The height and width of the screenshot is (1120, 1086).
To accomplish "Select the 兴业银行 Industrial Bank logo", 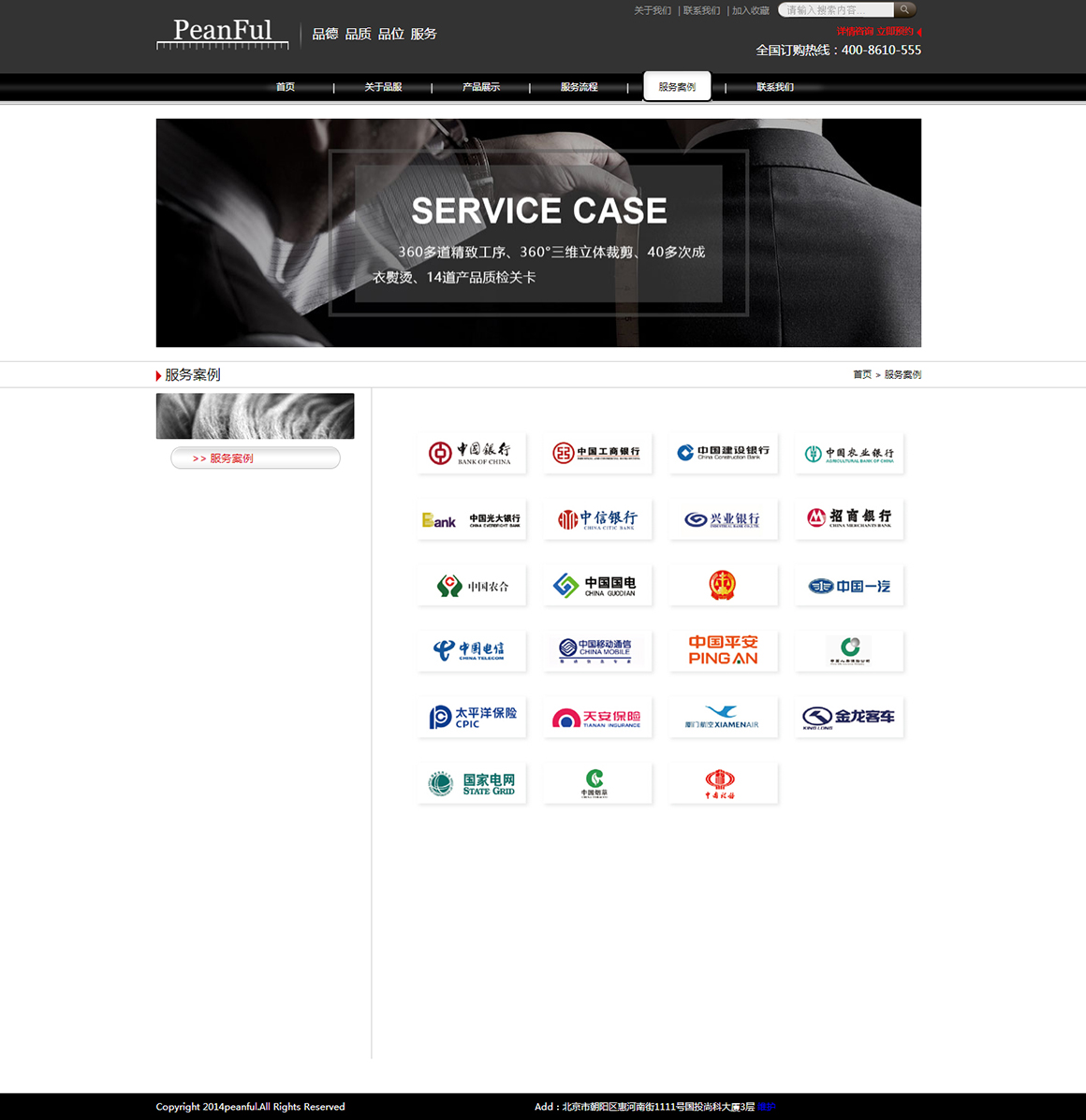I will point(723,519).
